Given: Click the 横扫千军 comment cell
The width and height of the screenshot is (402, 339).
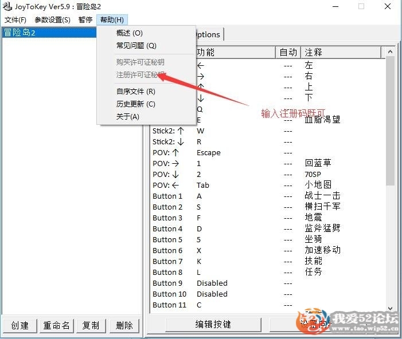Looking at the screenshot, I should [322, 206].
